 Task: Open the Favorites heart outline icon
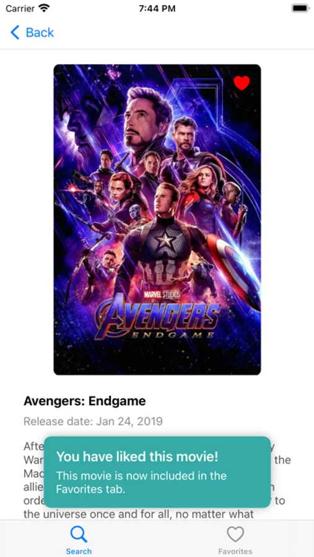pyautogui.click(x=235, y=534)
